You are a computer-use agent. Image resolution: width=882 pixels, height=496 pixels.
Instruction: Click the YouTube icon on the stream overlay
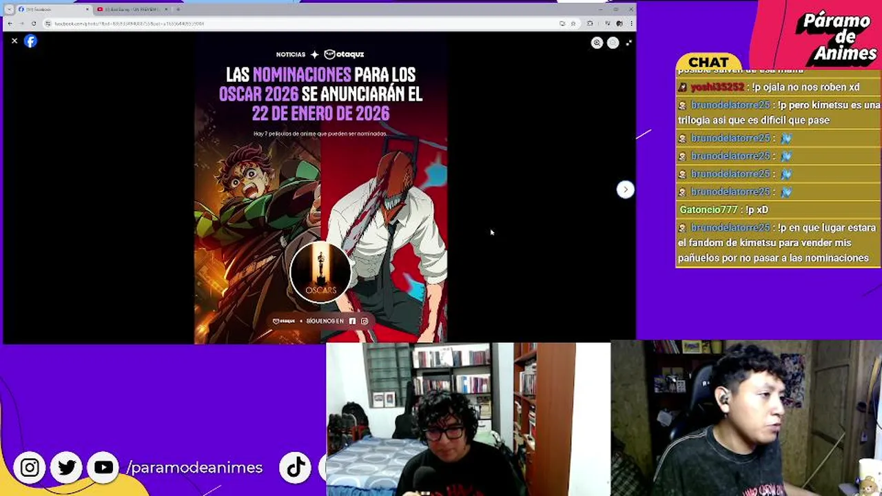pos(103,468)
